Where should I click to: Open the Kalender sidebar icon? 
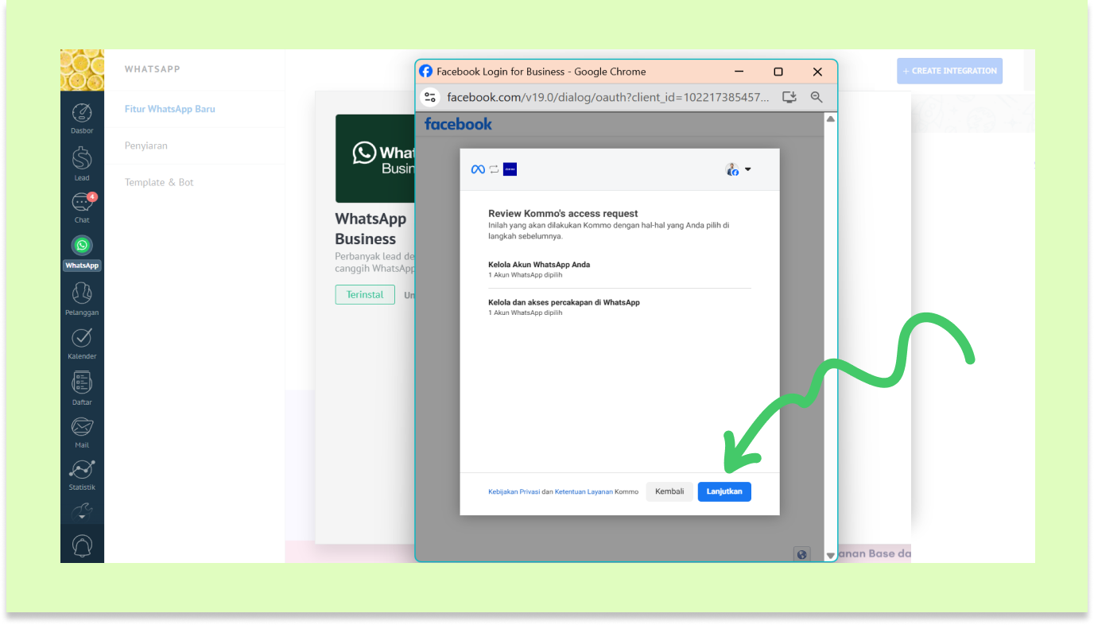point(82,344)
